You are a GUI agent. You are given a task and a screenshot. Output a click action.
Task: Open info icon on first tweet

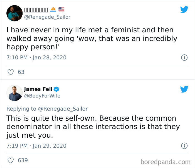(184, 58)
